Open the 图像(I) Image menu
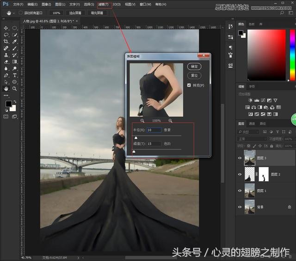Screen dimensions: 296x261 [46, 4]
